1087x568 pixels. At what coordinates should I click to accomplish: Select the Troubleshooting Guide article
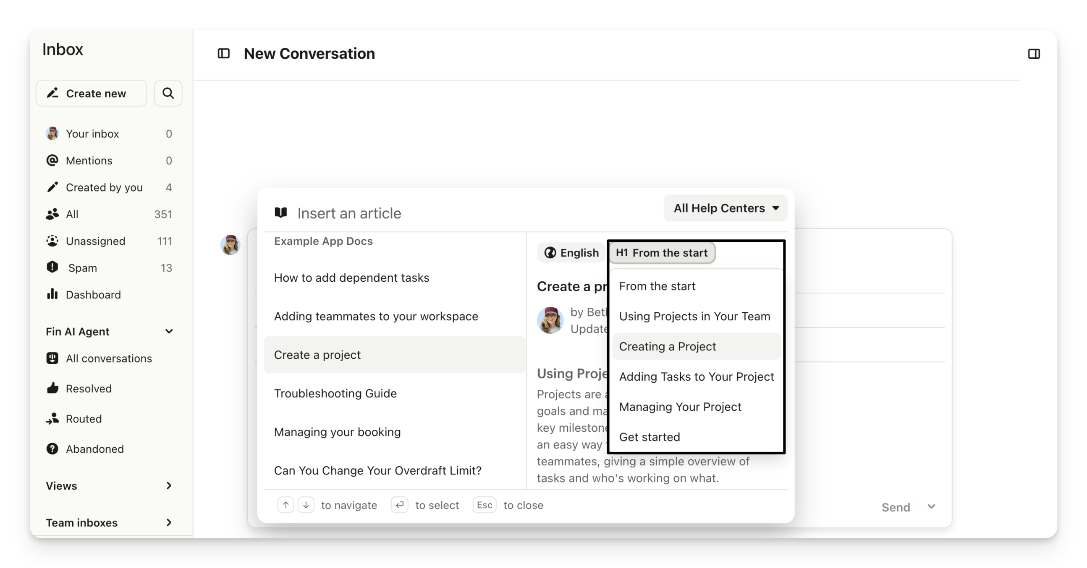[335, 393]
